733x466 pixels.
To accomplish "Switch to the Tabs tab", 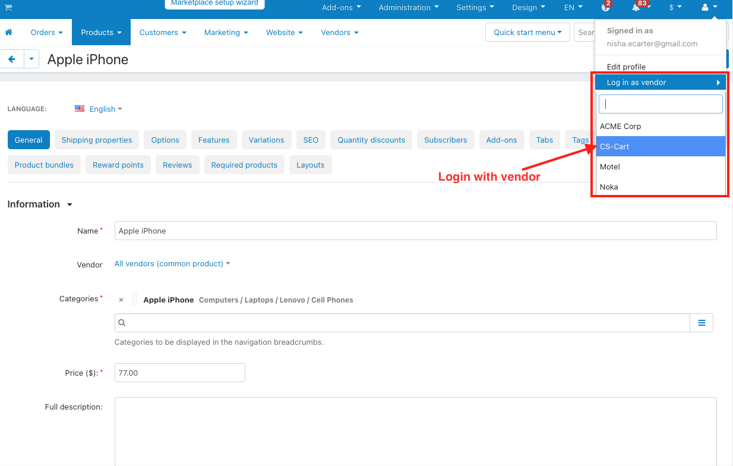I will coord(545,140).
